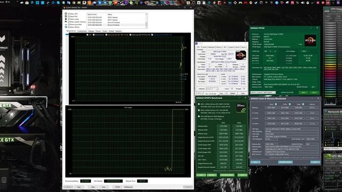
Task: Toggle the Stress CPU checkbox
Action: (x=69, y=14)
